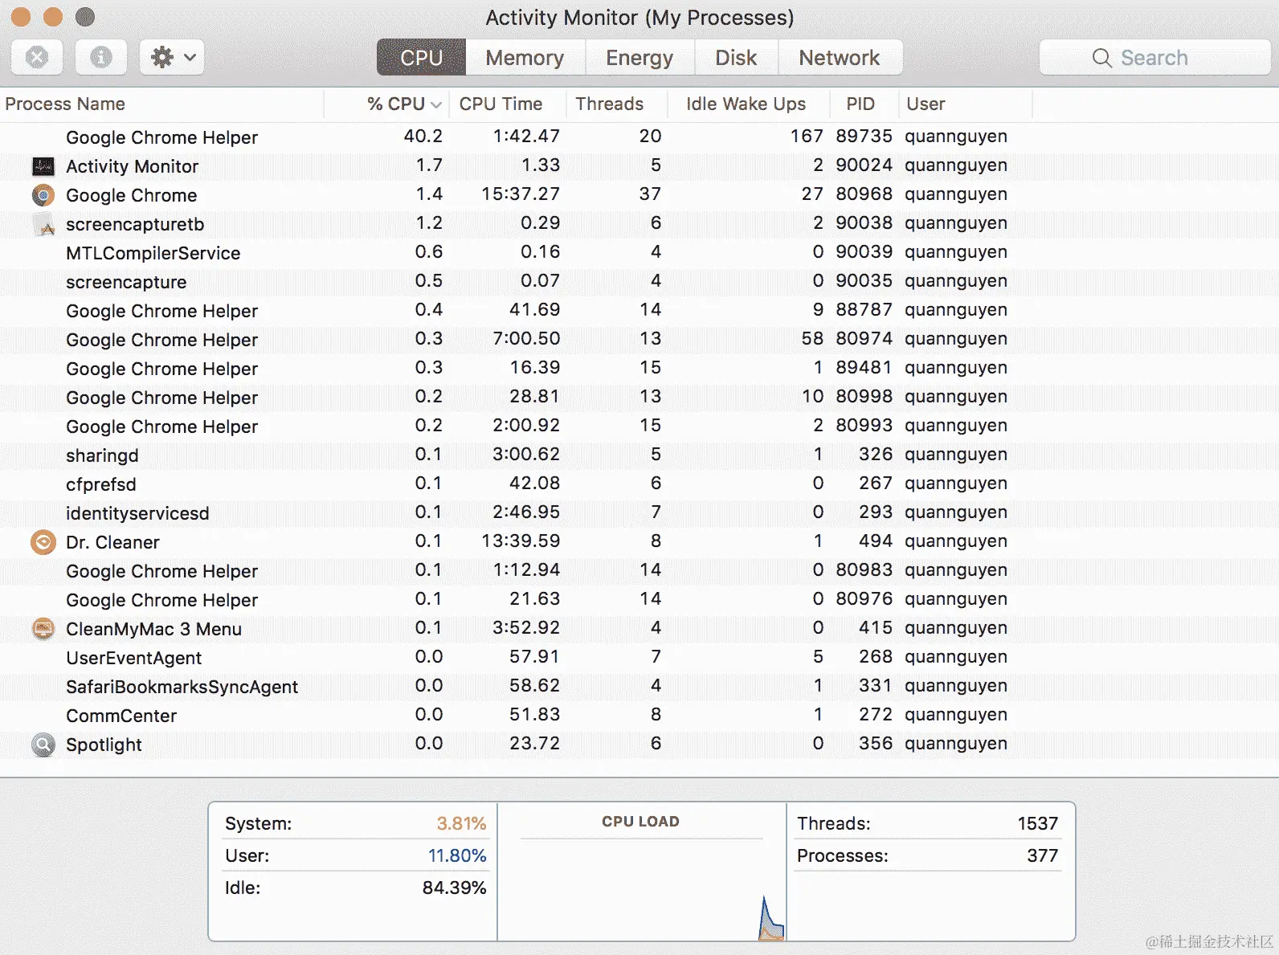Toggle sort order on % CPU column
Image resolution: width=1279 pixels, height=955 pixels.
[x=387, y=104]
